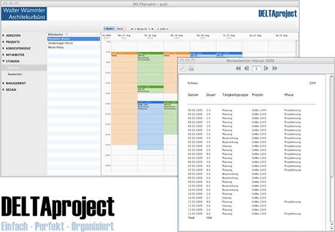The image size is (335, 232).
Task: Click next year arrow beside 2009
Action: point(167,29)
